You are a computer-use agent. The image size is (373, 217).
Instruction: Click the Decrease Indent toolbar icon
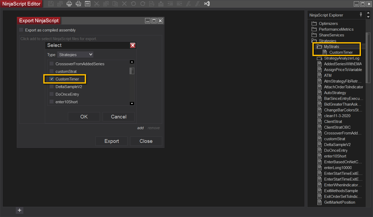170,4
